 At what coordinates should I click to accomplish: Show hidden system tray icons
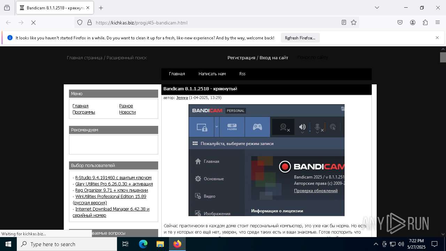[376, 244]
